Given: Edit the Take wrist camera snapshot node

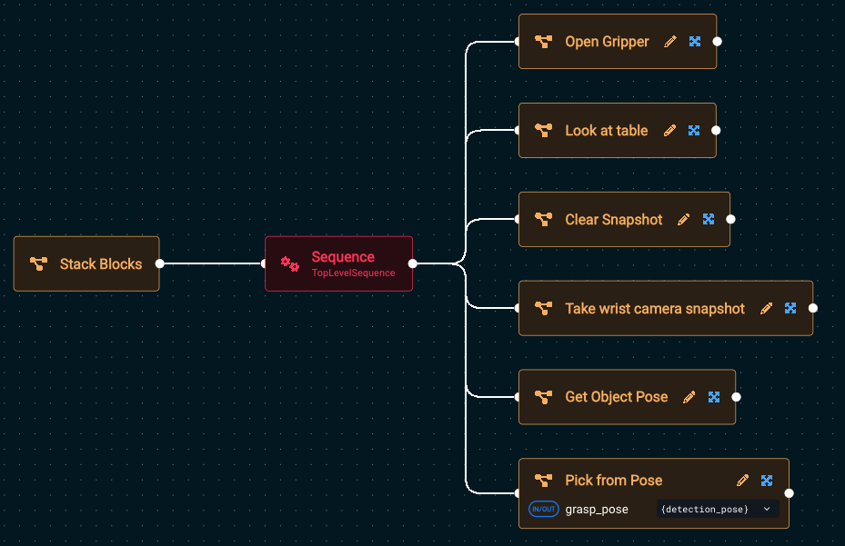Looking at the screenshot, I should [766, 308].
